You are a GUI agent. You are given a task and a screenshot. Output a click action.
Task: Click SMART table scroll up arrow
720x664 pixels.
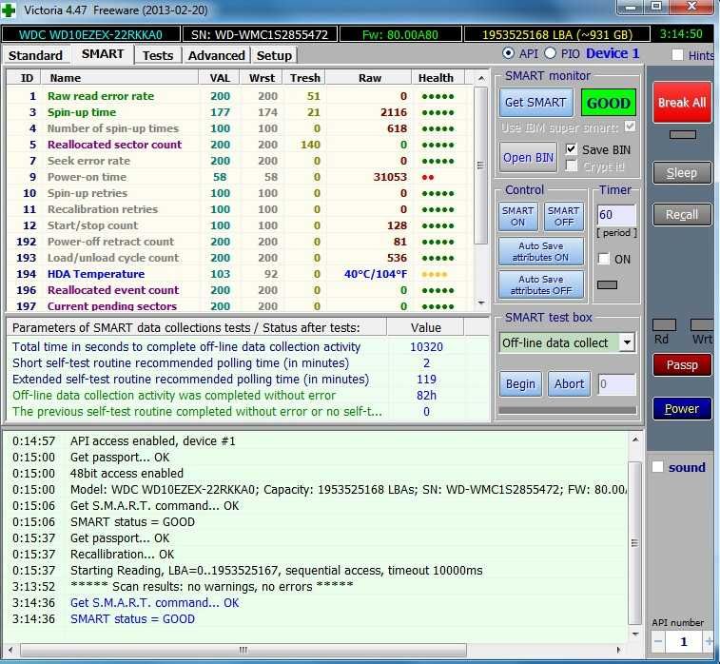point(480,79)
